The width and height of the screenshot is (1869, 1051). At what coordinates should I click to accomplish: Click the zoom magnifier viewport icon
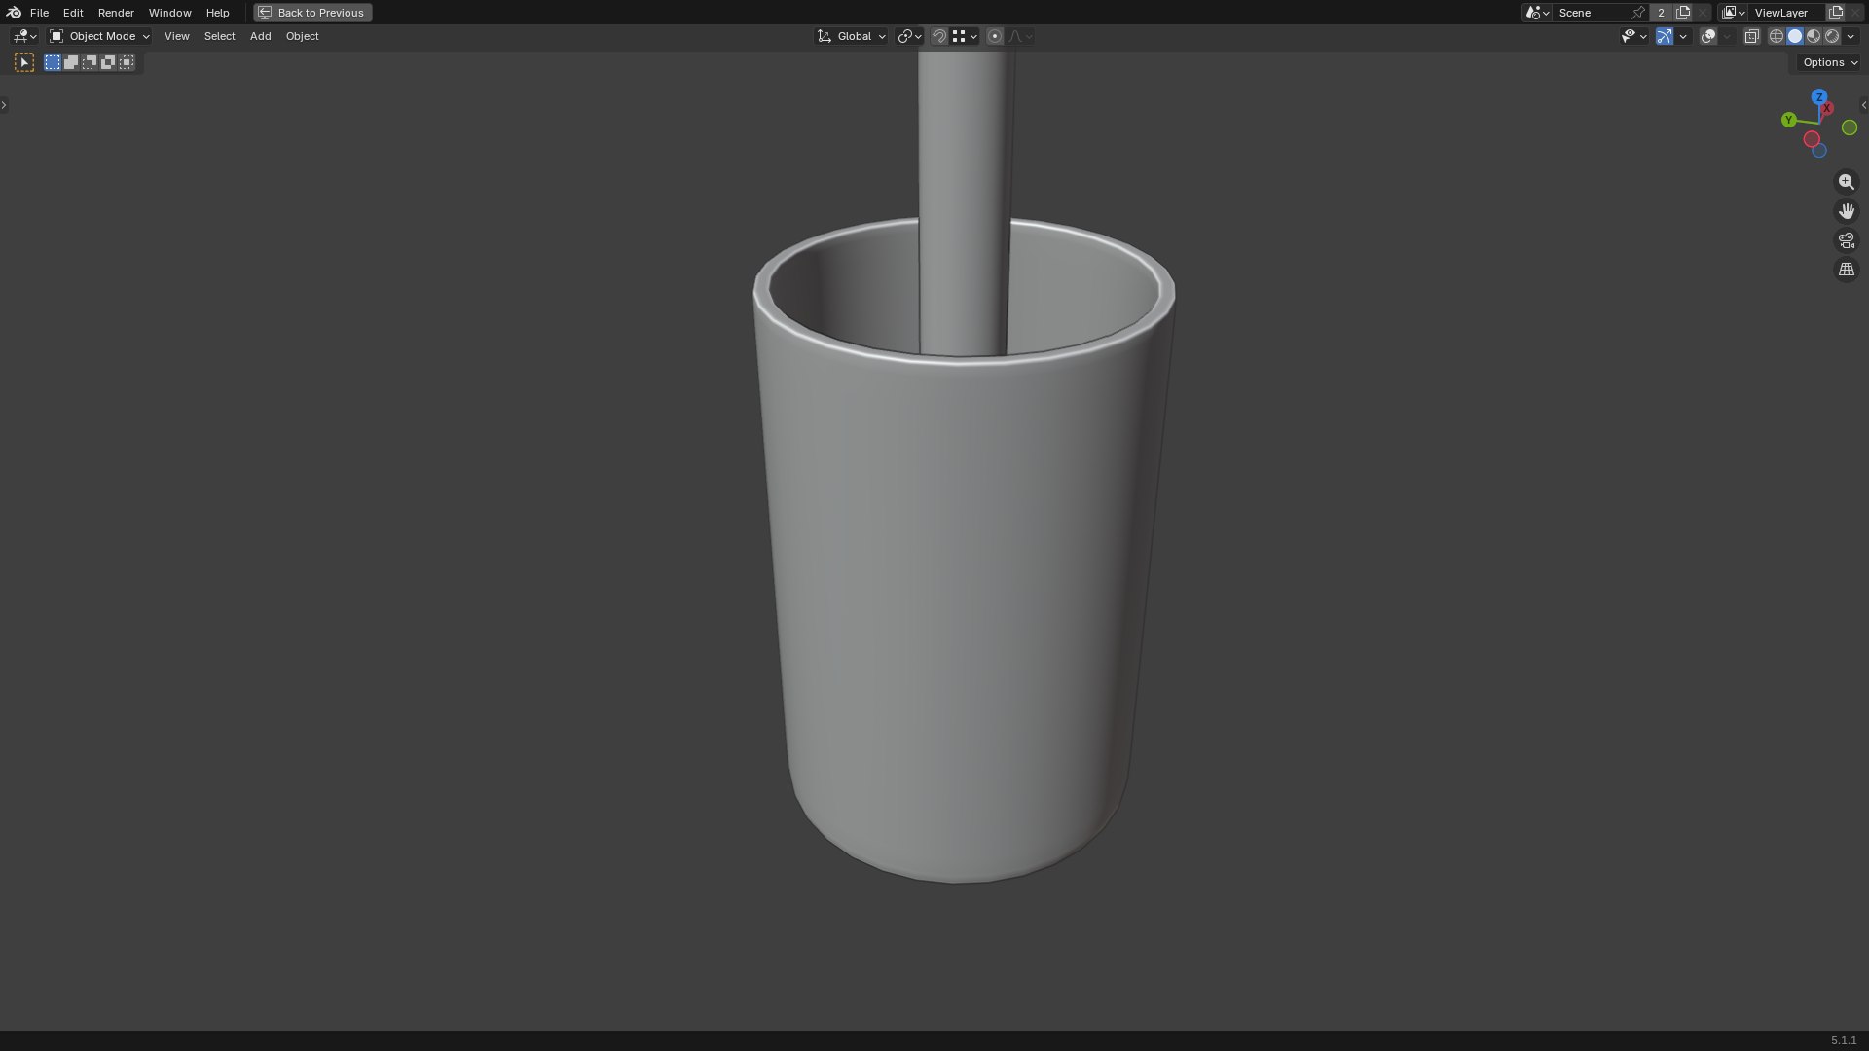click(1847, 182)
